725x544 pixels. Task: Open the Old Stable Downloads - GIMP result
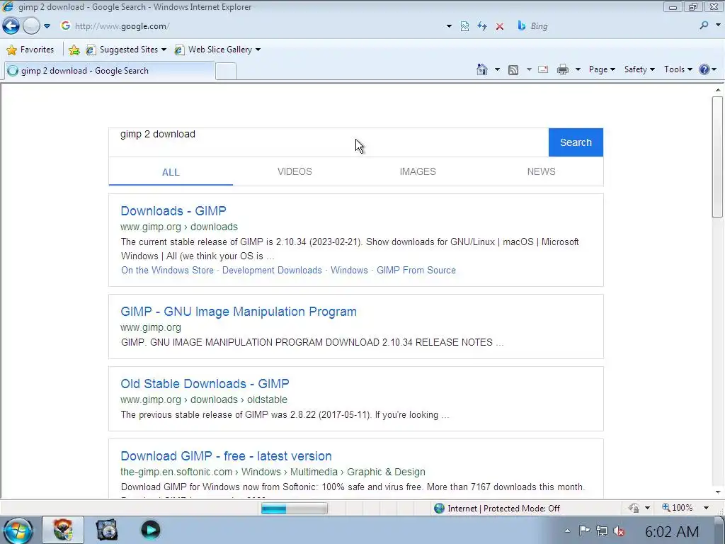click(205, 384)
